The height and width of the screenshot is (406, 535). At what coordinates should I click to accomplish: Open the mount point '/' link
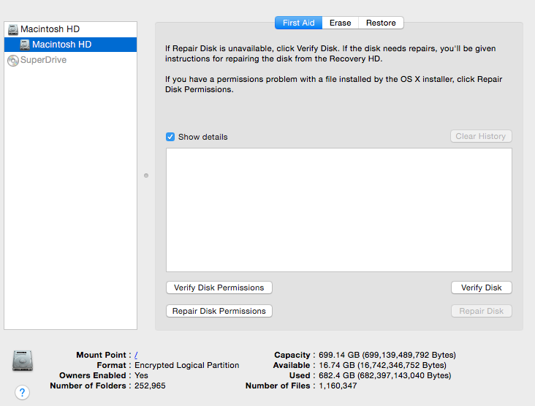click(136, 355)
